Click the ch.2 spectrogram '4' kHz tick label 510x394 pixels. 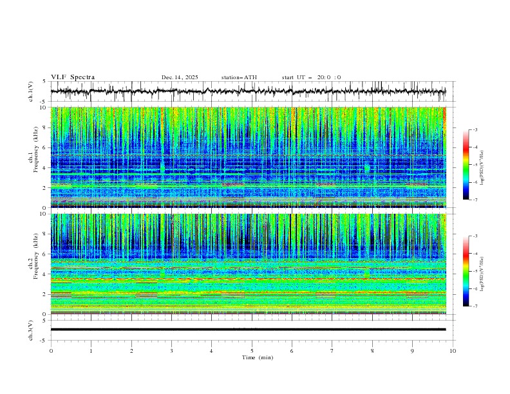(x=45, y=274)
